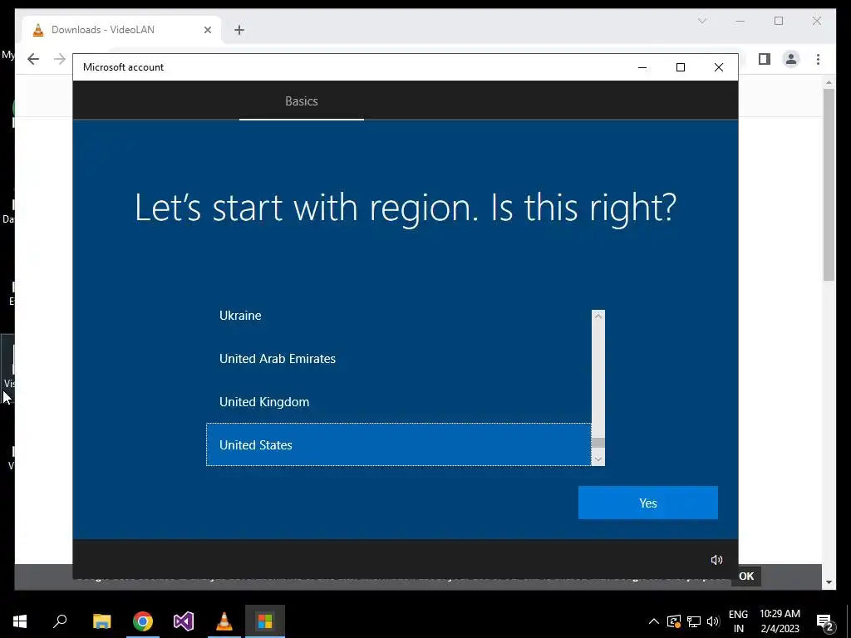This screenshot has width=851, height=638.
Task: Open Chrome profile avatar
Action: tap(791, 59)
